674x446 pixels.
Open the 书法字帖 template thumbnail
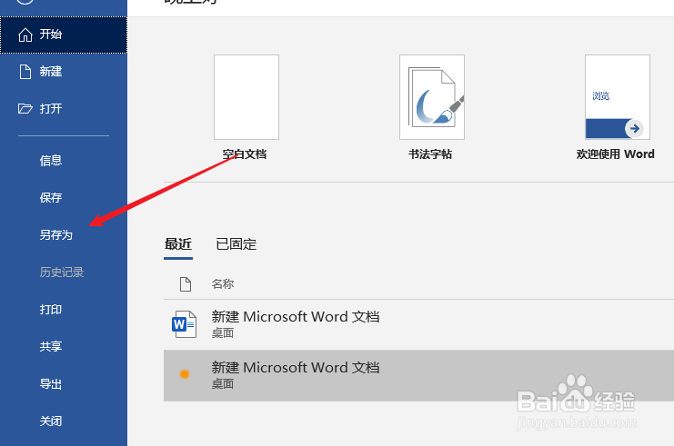coord(431,97)
